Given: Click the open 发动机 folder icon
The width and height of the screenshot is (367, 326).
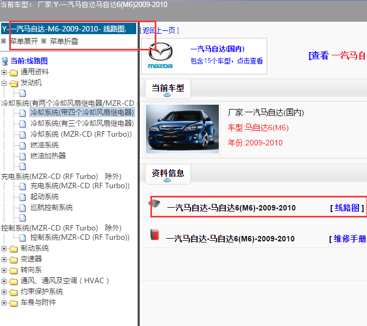Looking at the screenshot, I should (x=14, y=83).
